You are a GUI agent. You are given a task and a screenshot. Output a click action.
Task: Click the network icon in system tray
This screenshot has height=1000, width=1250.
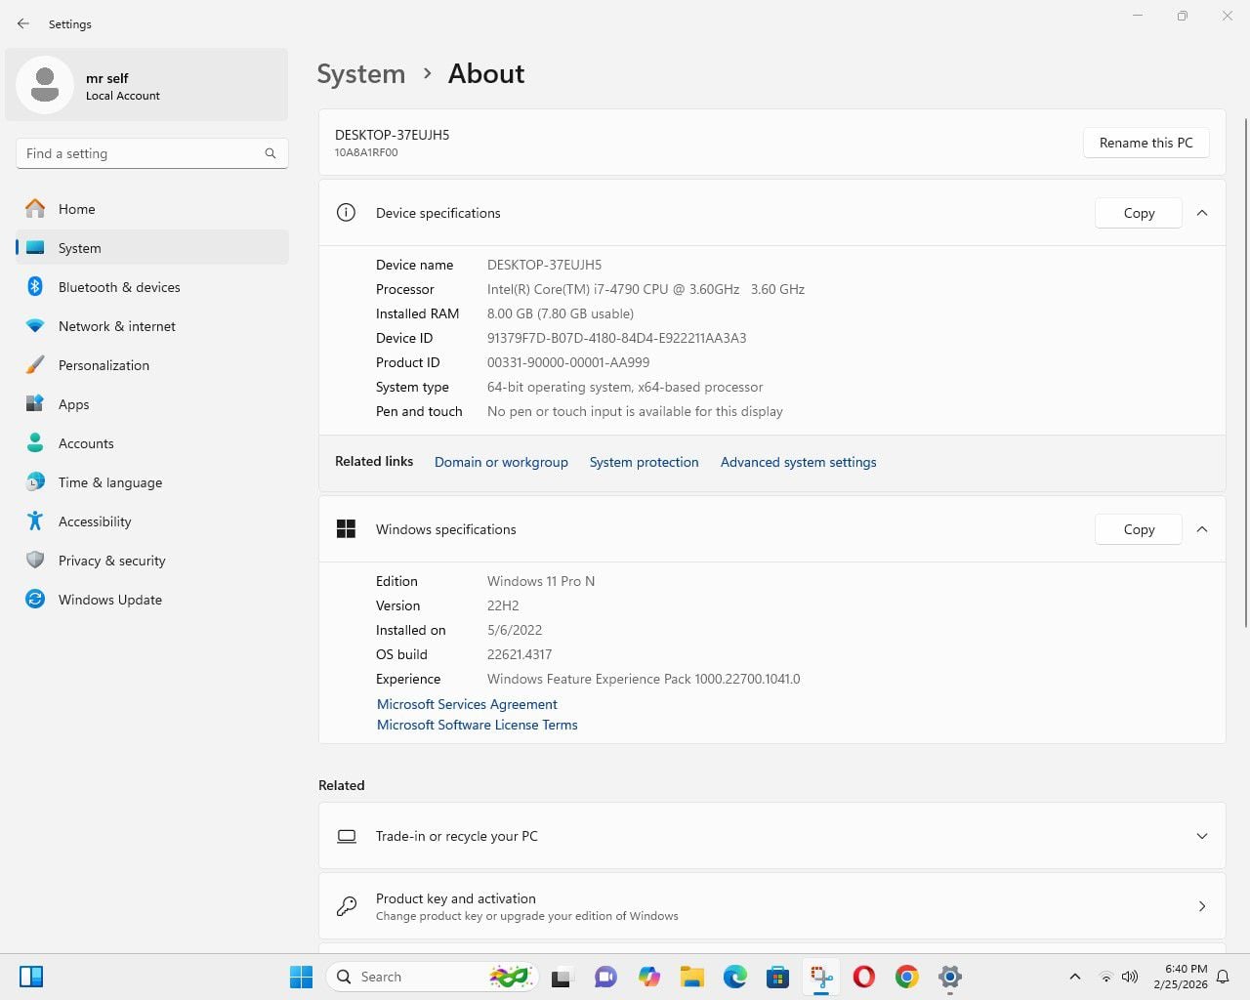[1106, 977]
